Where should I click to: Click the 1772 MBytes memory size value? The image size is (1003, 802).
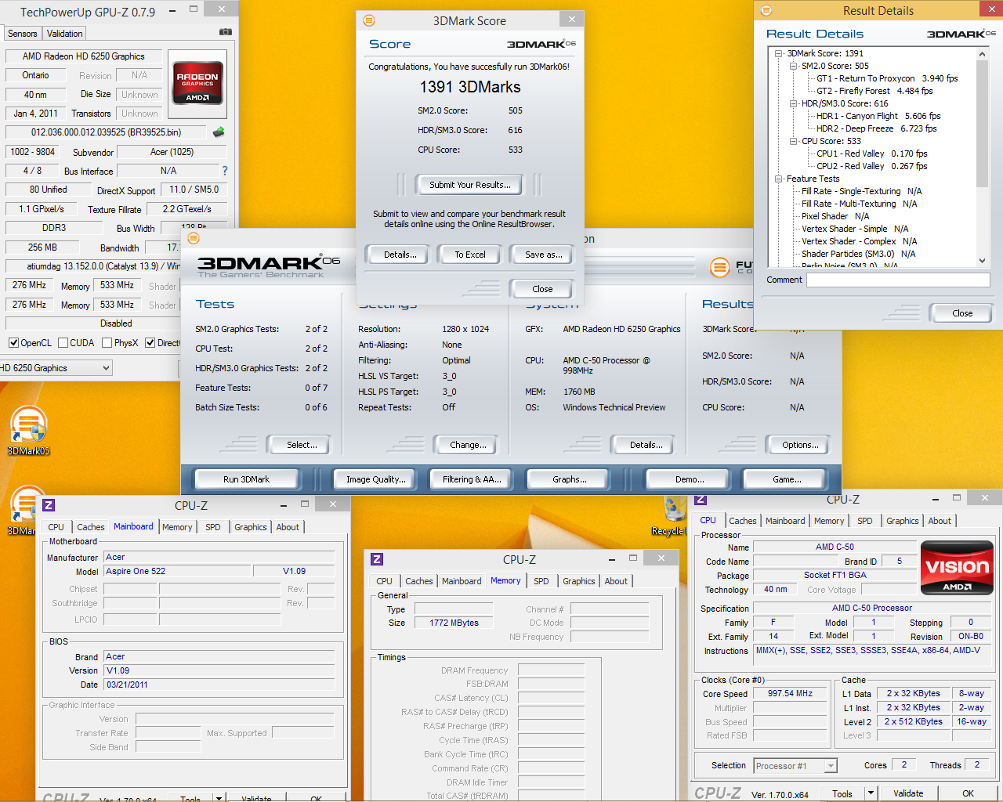pyautogui.click(x=454, y=623)
